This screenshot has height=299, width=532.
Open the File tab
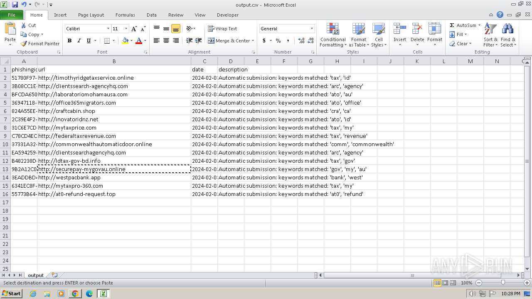pyautogui.click(x=12, y=15)
